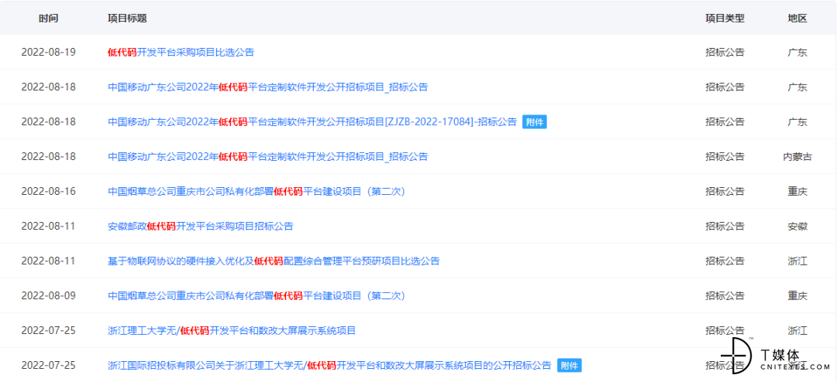Click the 地区 column header
The width and height of the screenshot is (837, 382).
click(x=797, y=18)
